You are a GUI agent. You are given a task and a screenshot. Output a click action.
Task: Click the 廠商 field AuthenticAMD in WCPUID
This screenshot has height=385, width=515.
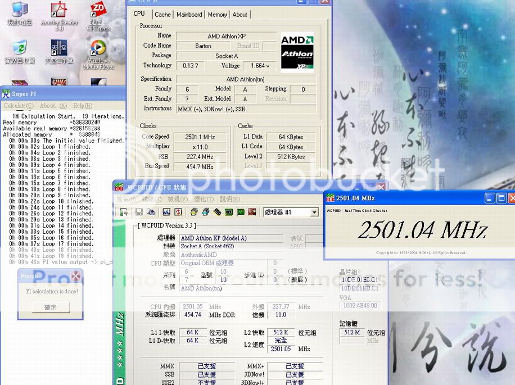pos(231,255)
